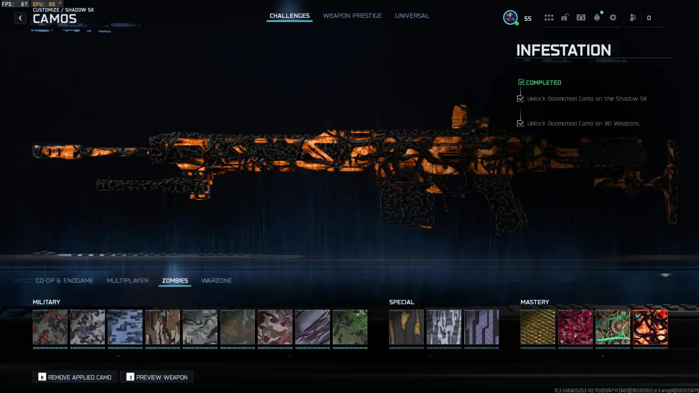The image size is (699, 393).
Task: Open the notifications bell icon
Action: pos(596,17)
